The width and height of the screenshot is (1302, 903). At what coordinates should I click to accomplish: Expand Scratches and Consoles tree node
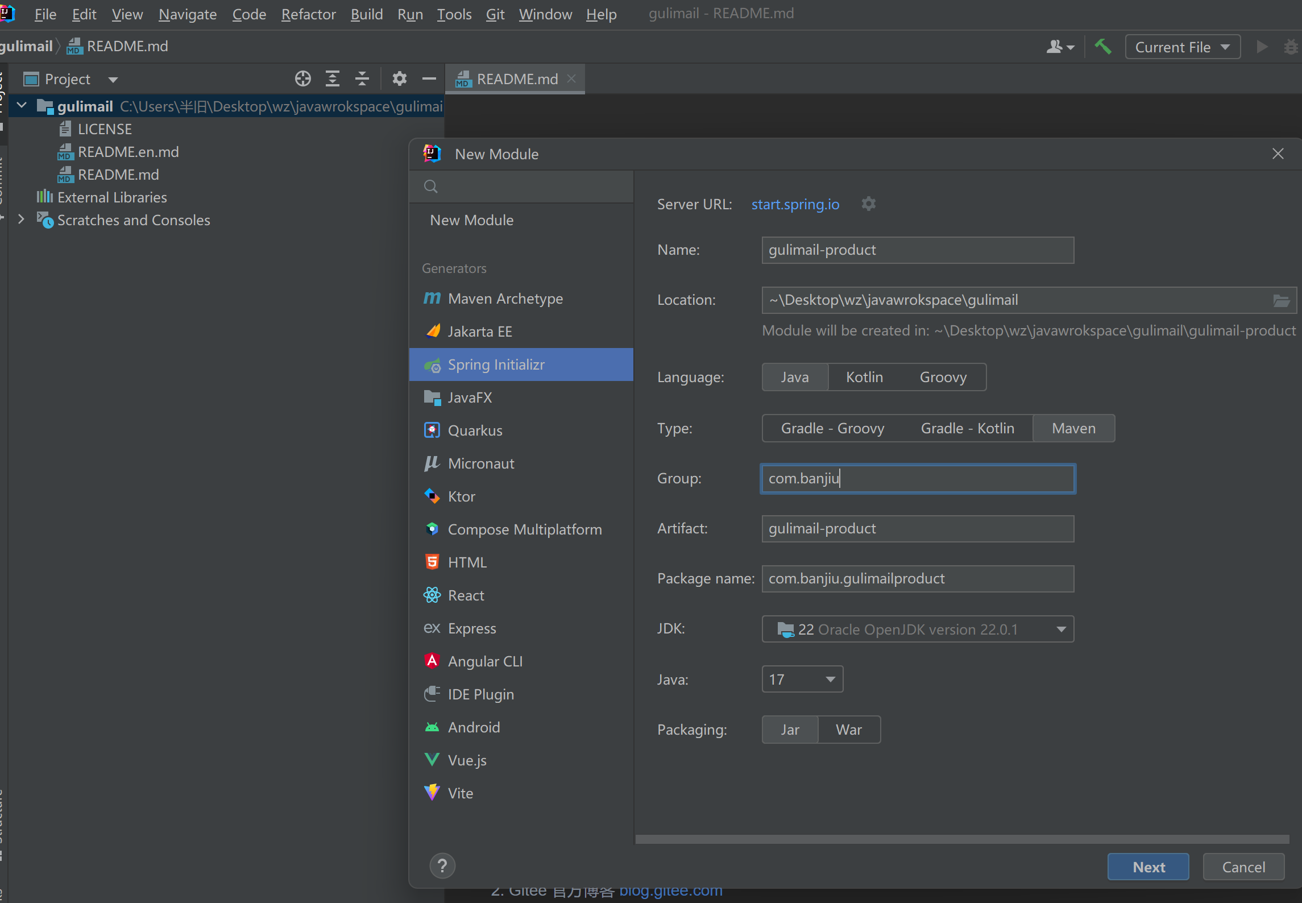pyautogui.click(x=21, y=219)
